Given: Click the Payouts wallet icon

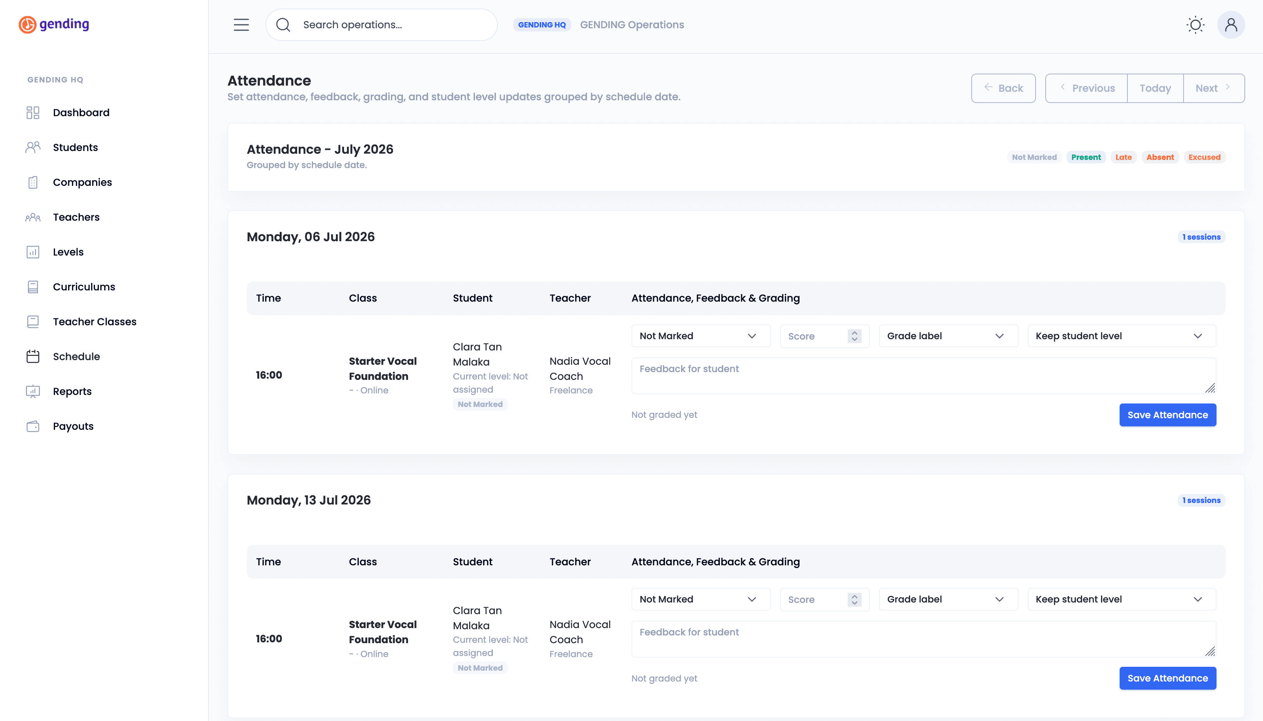Looking at the screenshot, I should [x=33, y=426].
